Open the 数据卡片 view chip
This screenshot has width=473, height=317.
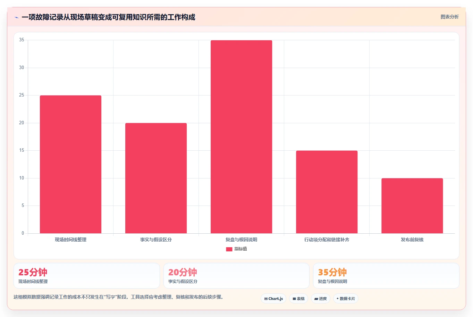(x=346, y=299)
